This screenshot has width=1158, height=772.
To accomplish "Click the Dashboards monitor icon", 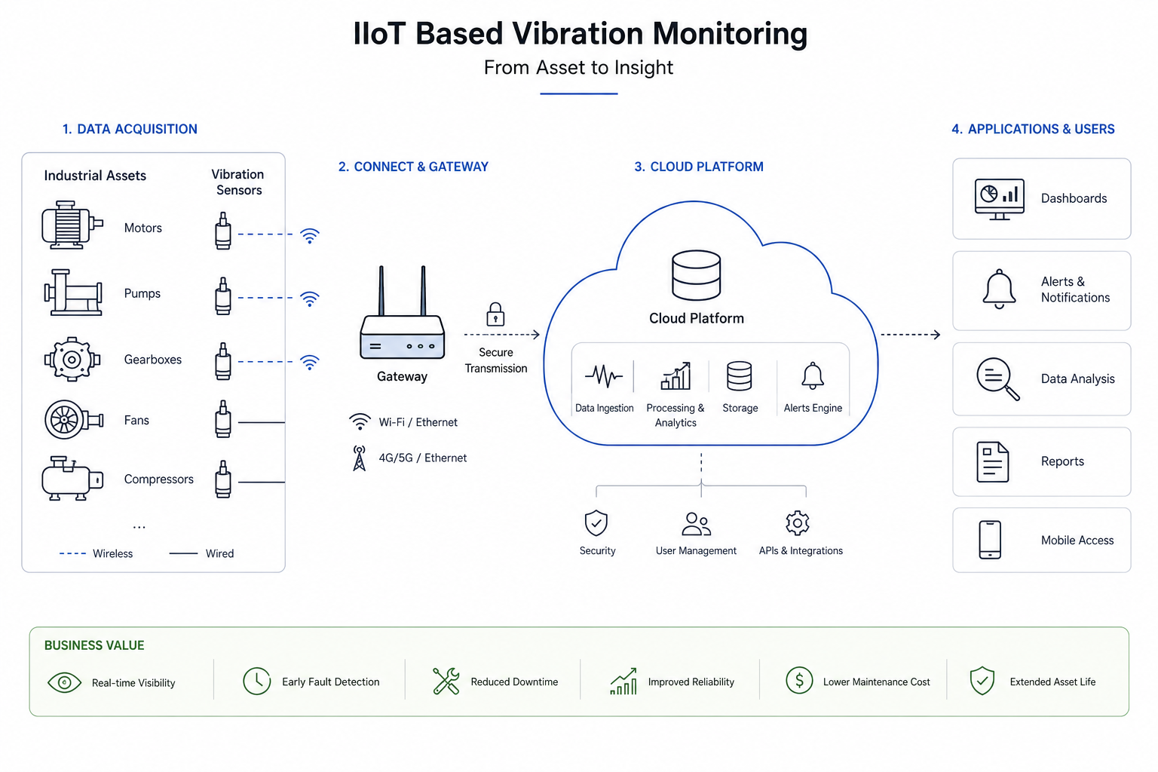I will [x=1000, y=199].
